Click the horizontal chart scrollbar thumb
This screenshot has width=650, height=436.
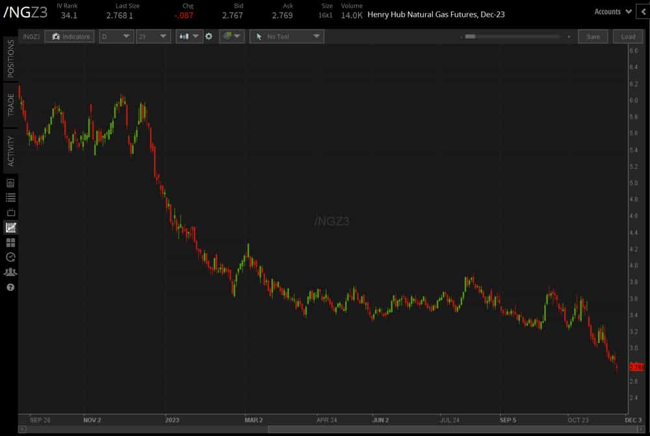pyautogui.click(x=454, y=430)
